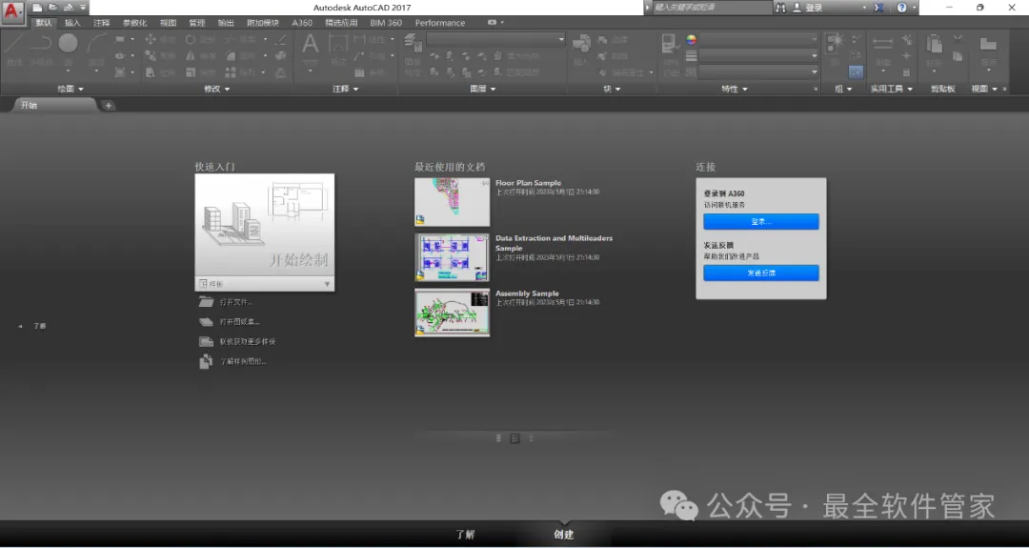1029x548 pixels.
Task: Open the layer selection combo box
Action: click(495, 39)
